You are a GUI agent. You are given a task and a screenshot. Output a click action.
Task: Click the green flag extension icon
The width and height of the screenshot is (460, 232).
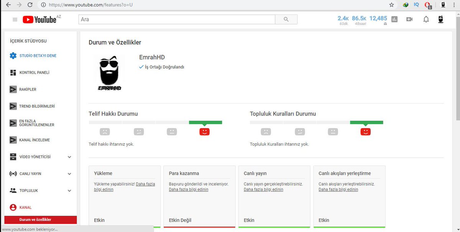click(406, 5)
